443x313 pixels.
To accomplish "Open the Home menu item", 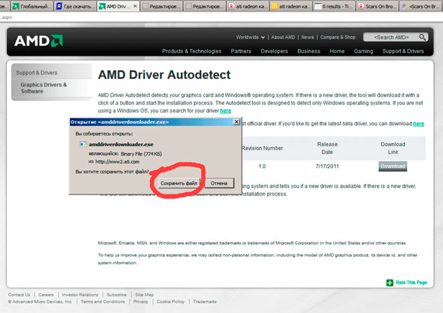I will coord(337,51).
